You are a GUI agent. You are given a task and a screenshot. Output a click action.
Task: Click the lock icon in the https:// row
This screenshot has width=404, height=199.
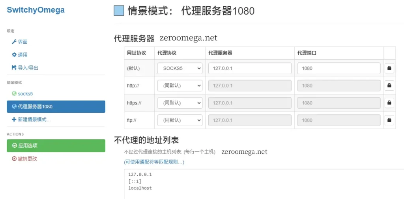389,103
